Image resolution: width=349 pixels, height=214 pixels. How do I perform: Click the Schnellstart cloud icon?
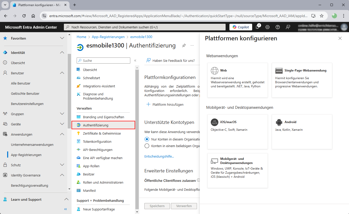(79, 78)
